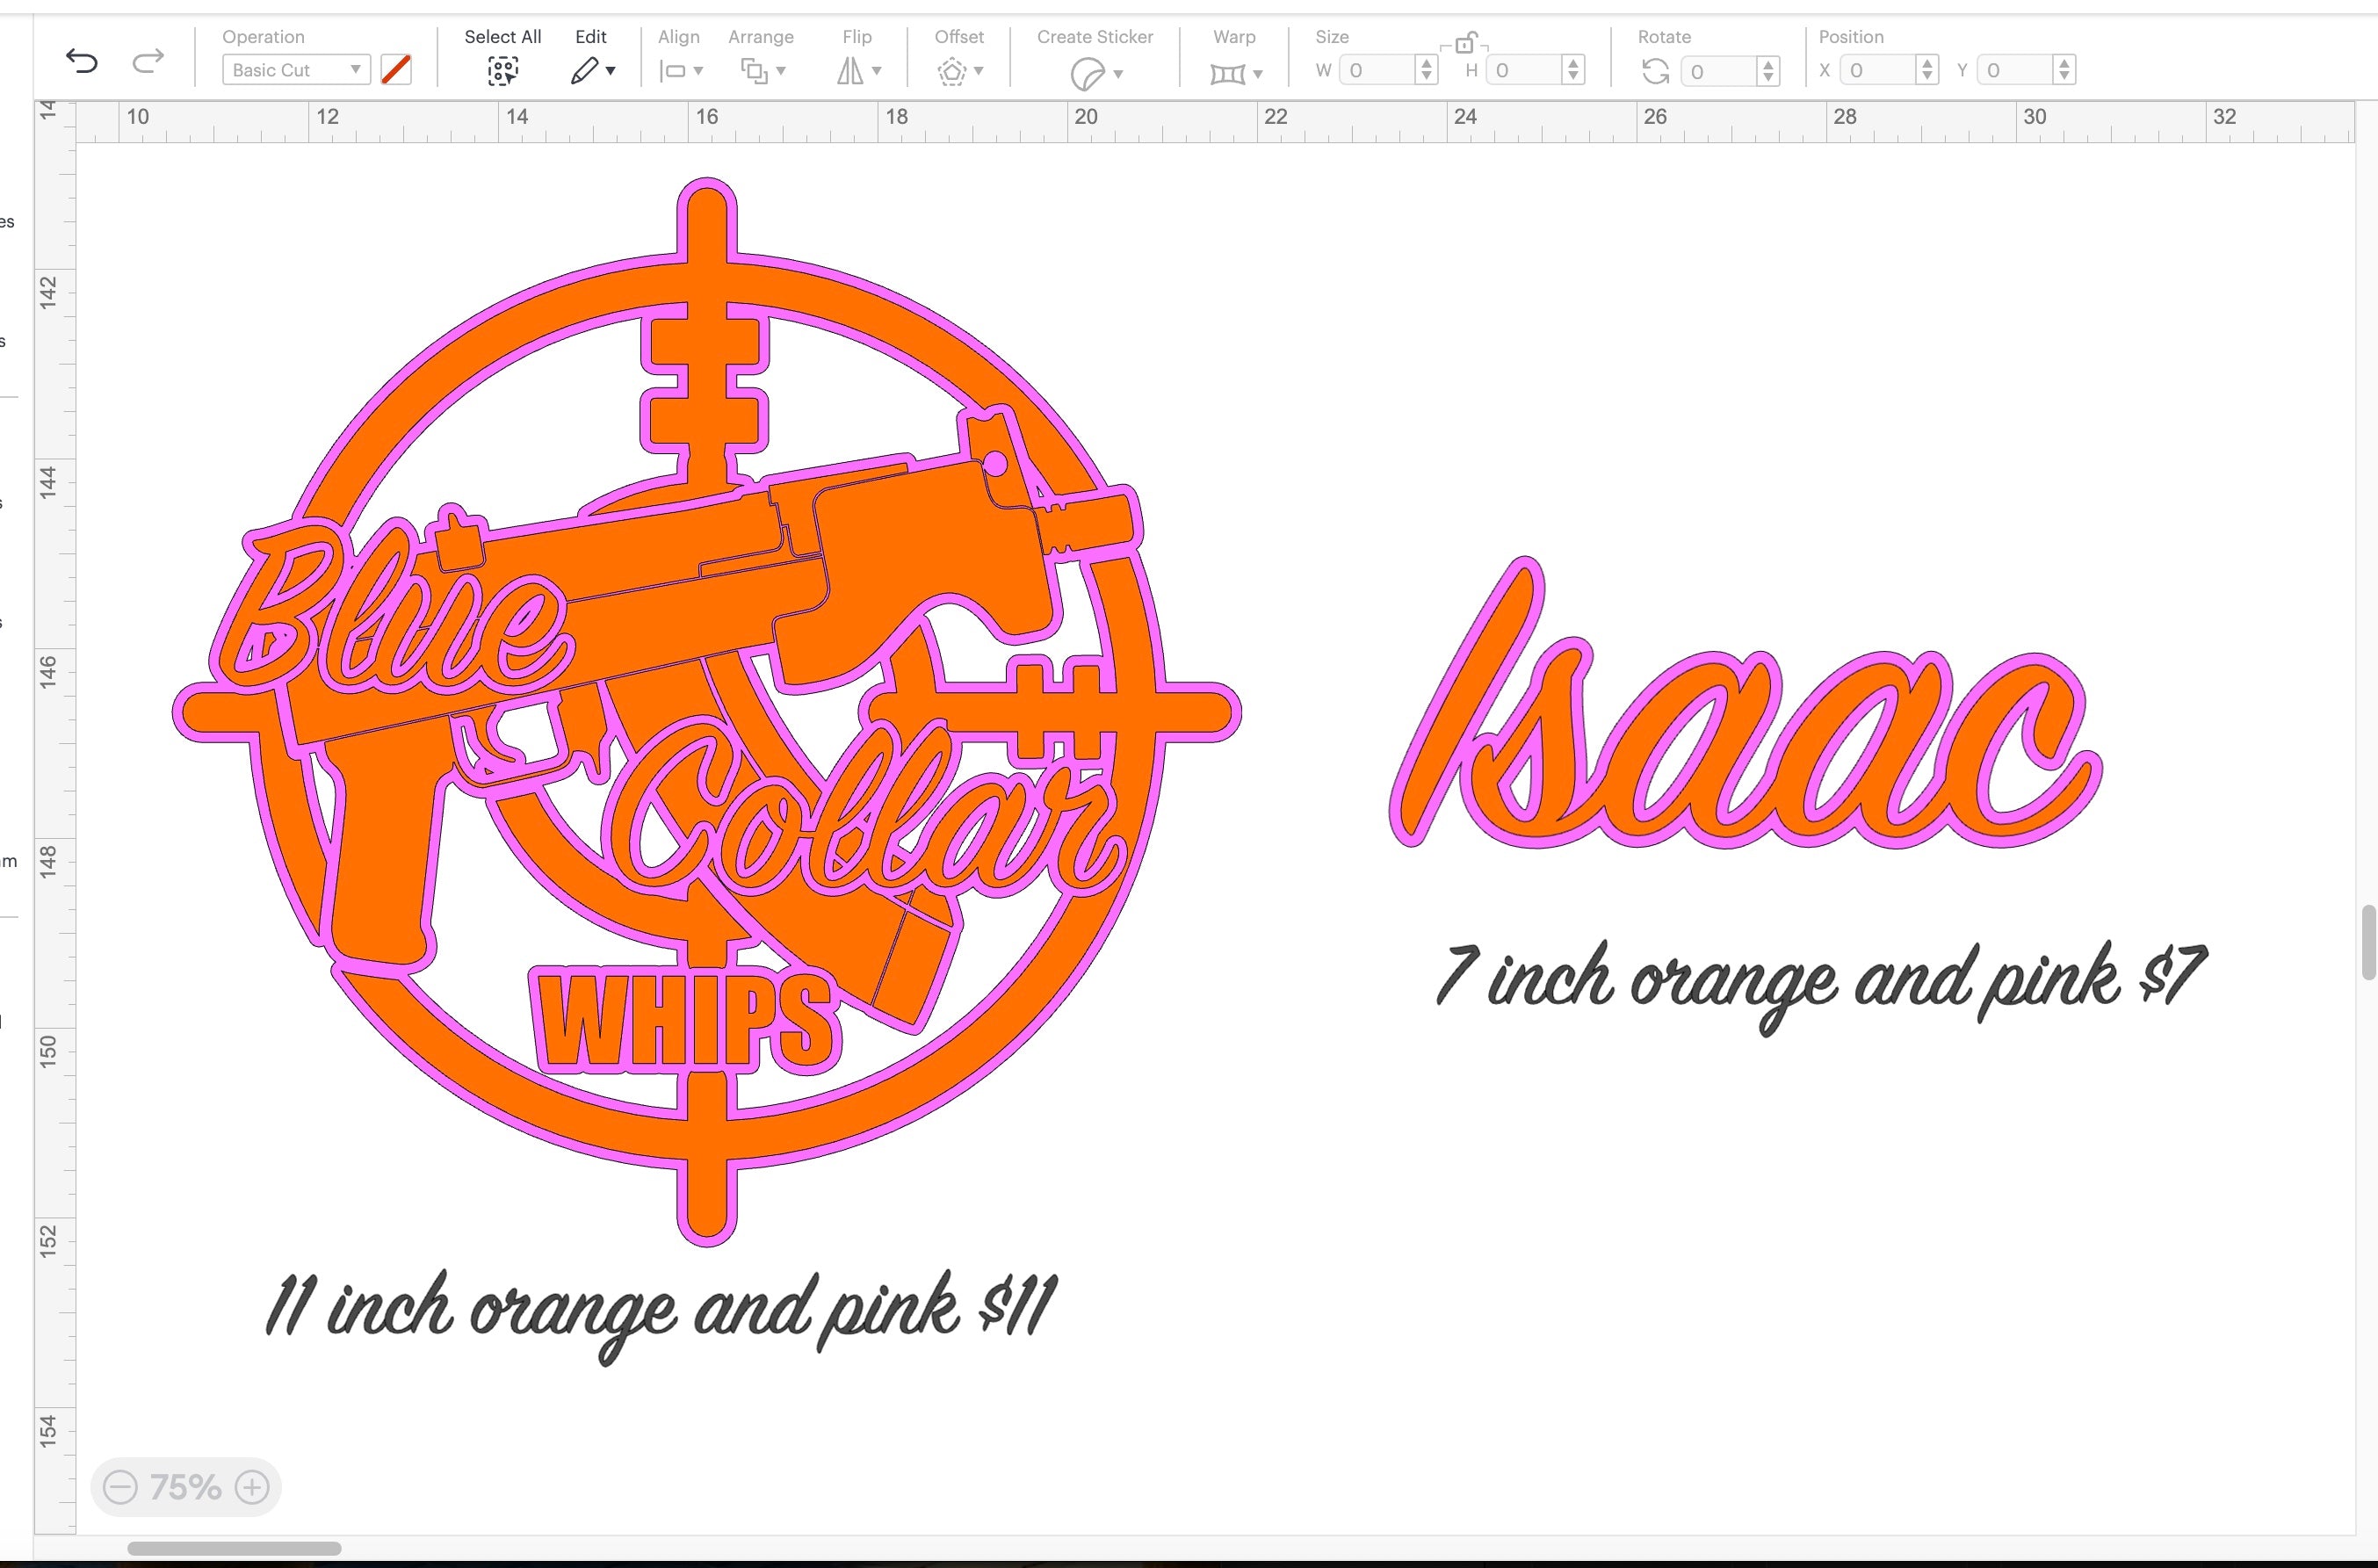Click the Select All marquee button
2378x1568 pixels.
503,71
